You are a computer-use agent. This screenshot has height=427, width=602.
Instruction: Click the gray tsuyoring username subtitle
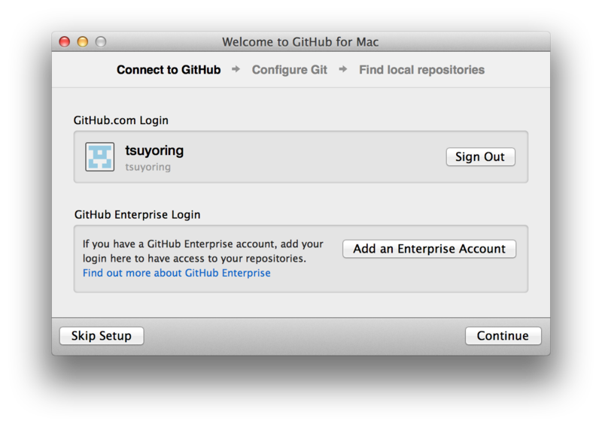tap(147, 167)
